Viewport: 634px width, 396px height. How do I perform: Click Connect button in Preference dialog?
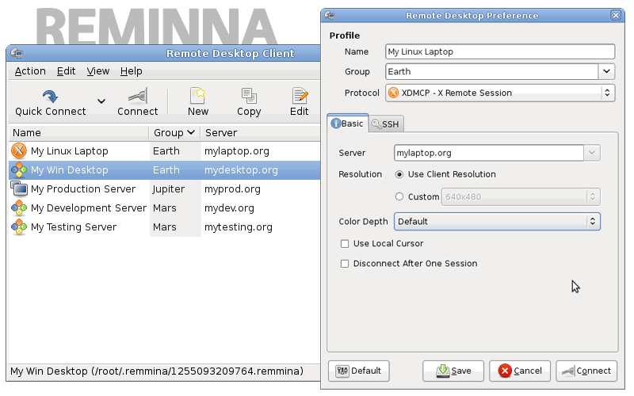click(586, 371)
